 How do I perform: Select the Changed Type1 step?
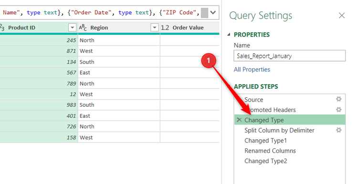pyautogui.click(x=290, y=141)
